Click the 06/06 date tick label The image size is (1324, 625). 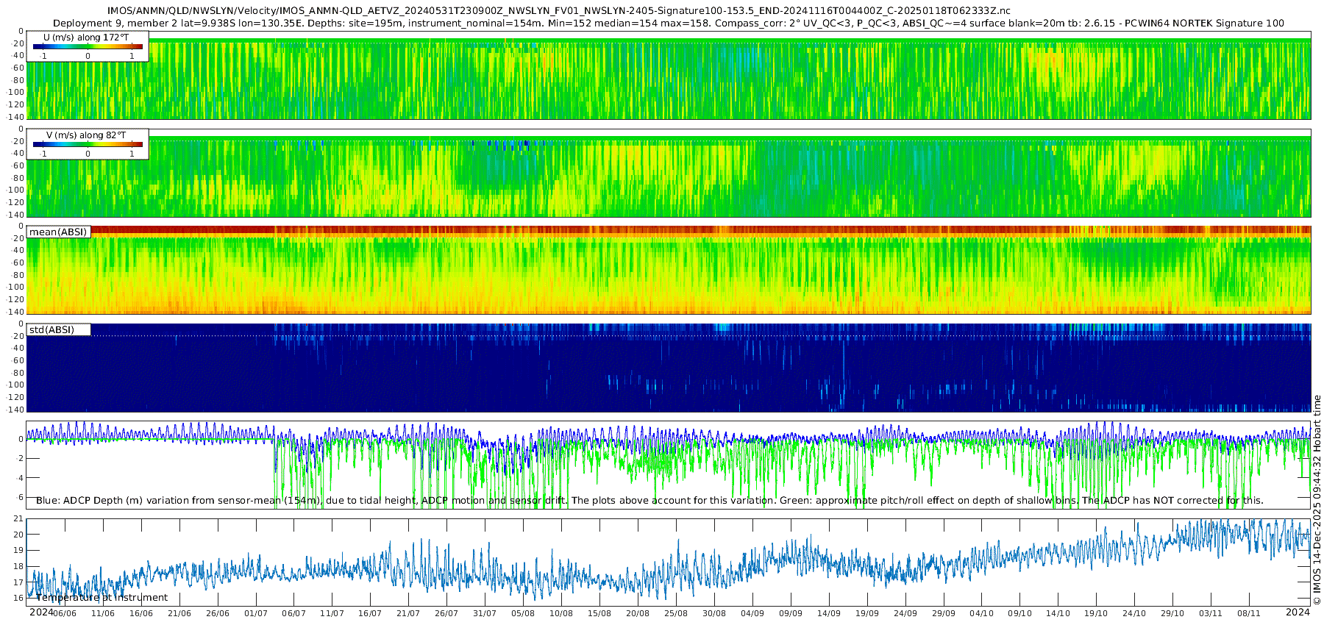65,613
